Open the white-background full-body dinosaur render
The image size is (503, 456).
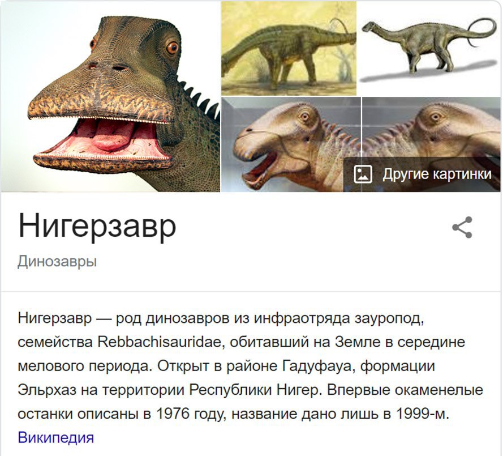[x=430, y=48]
